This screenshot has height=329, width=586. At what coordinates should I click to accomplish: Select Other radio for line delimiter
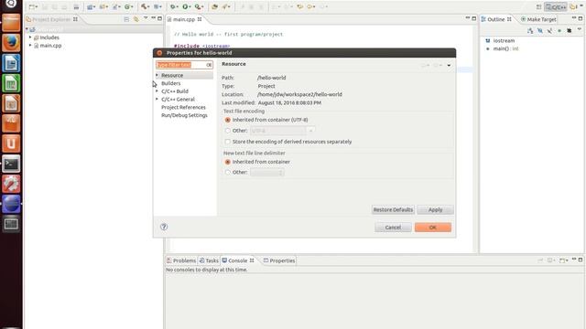[x=228, y=173]
